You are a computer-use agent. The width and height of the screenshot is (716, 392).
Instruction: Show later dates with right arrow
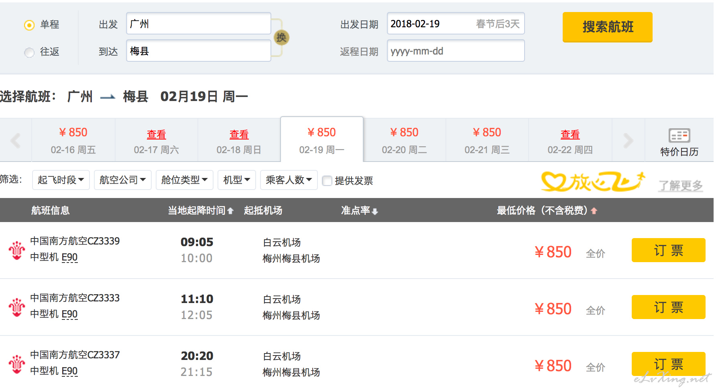click(628, 140)
